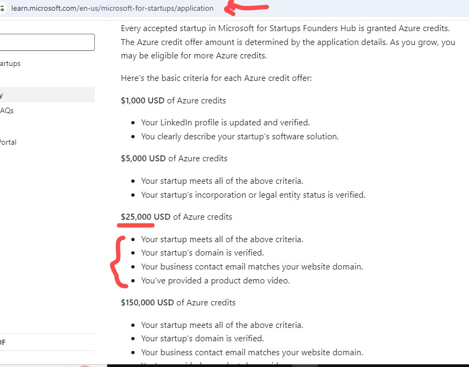Open the sidebar item ending in 'artups'
Screen dimensions: 469x367
10,63
